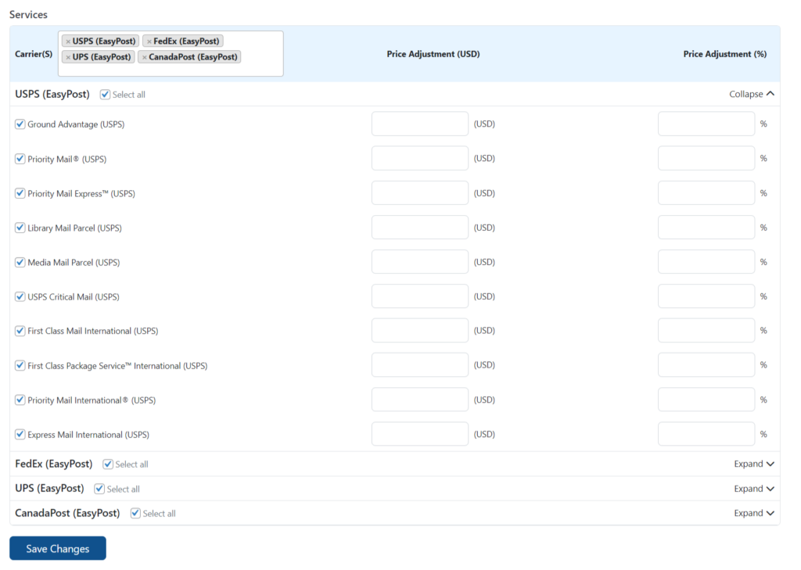Click the Carrier(S) label
The width and height of the screenshot is (801, 570).
(x=34, y=54)
